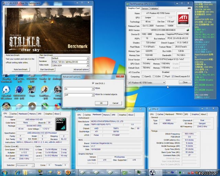Click OK in Advanced options dialog
220x176 pixels.
[101, 103]
